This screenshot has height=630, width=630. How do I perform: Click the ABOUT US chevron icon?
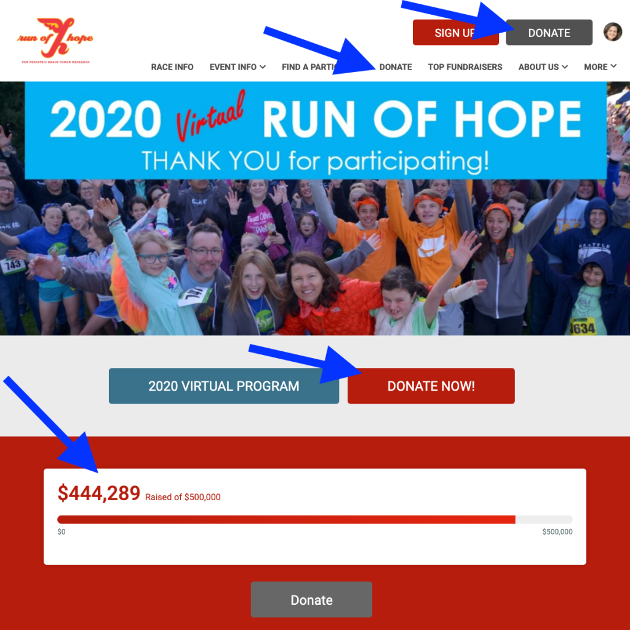click(565, 66)
